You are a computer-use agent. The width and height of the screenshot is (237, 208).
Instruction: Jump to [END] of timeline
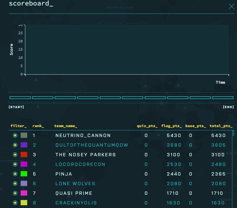pos(228,107)
